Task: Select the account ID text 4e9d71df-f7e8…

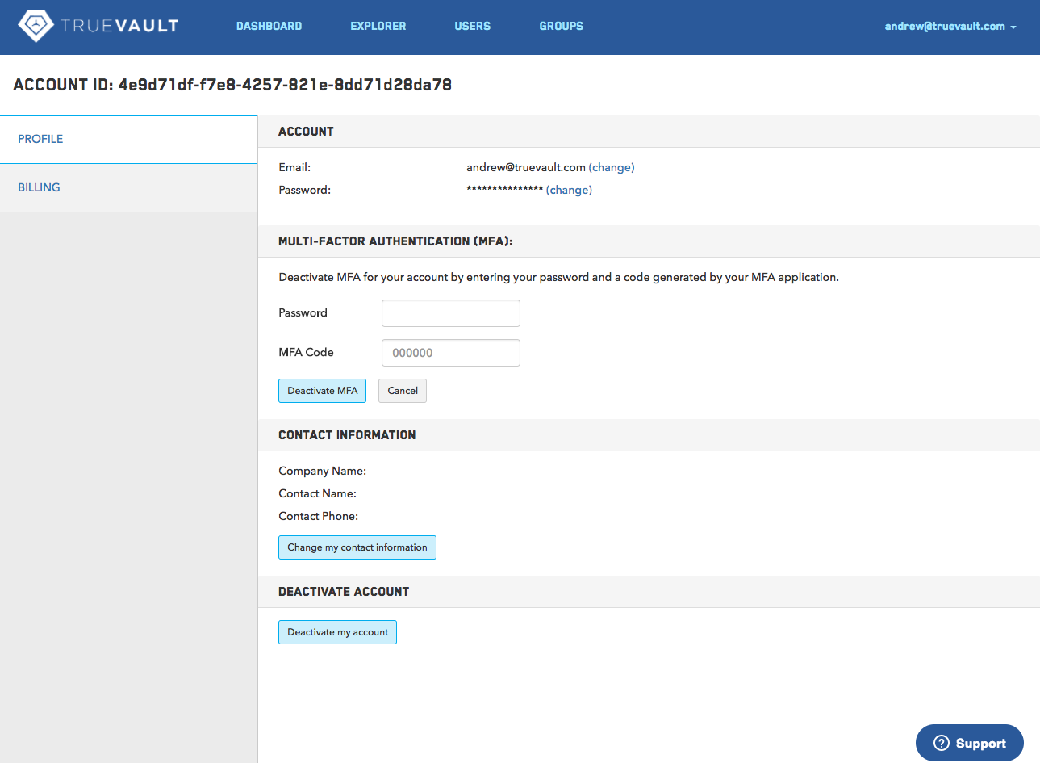Action: tap(285, 85)
